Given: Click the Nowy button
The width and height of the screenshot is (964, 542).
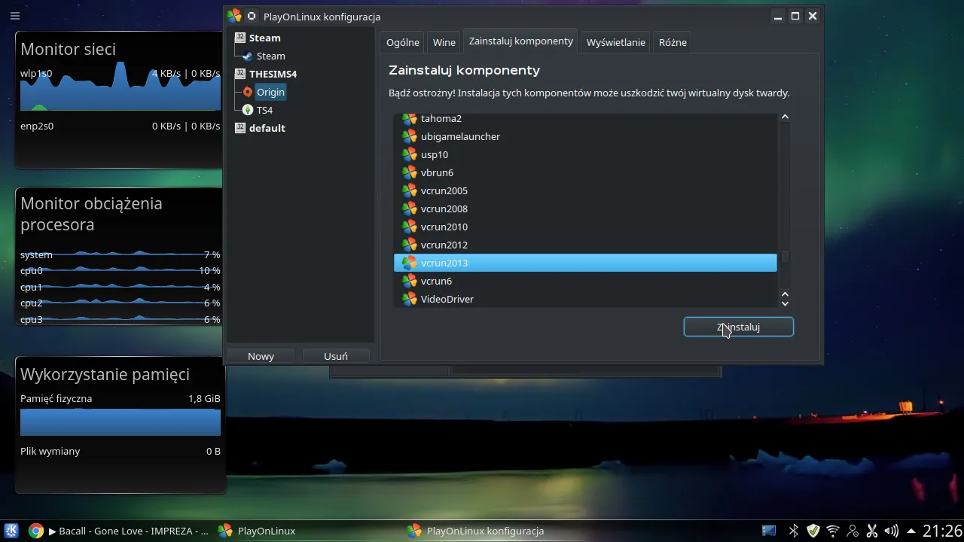Looking at the screenshot, I should (261, 356).
